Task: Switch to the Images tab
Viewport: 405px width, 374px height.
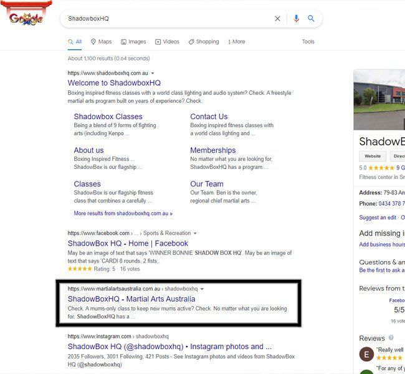Action: coord(133,42)
